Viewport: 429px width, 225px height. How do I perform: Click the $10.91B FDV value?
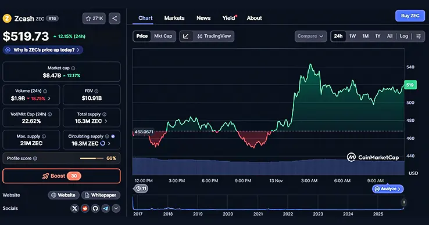(x=92, y=99)
